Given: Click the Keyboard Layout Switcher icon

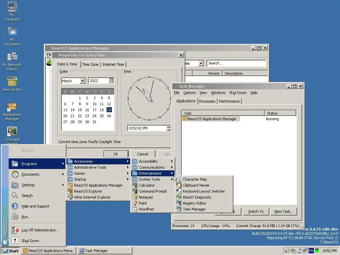Looking at the screenshot, I should [x=179, y=191].
